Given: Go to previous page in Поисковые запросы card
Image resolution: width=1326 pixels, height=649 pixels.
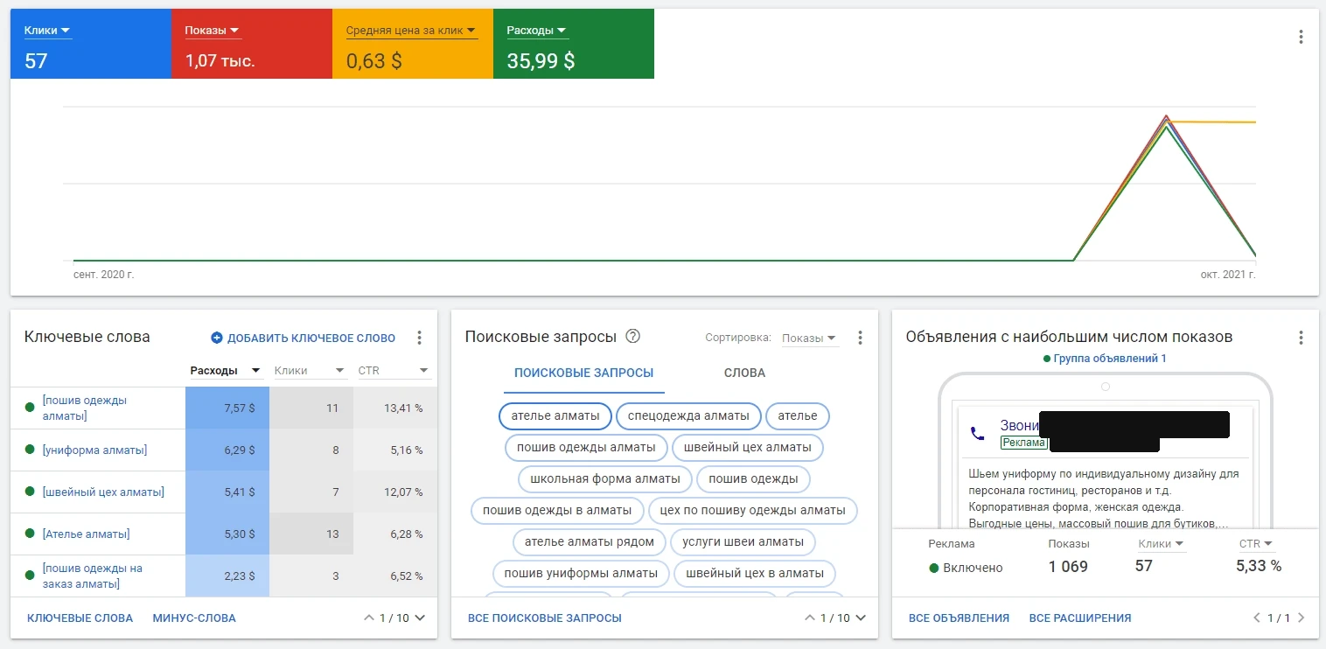Looking at the screenshot, I should coord(810,618).
